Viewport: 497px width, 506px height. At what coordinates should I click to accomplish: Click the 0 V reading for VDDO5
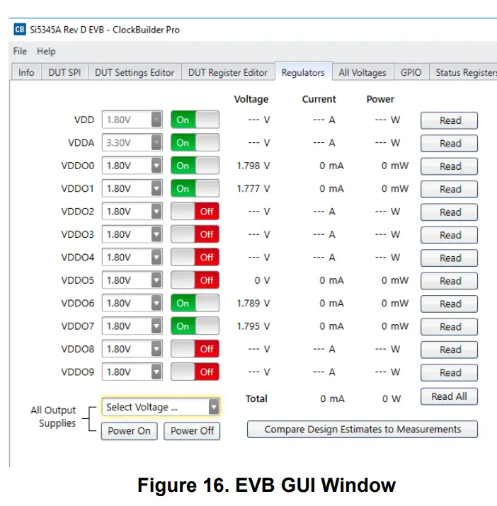[262, 280]
